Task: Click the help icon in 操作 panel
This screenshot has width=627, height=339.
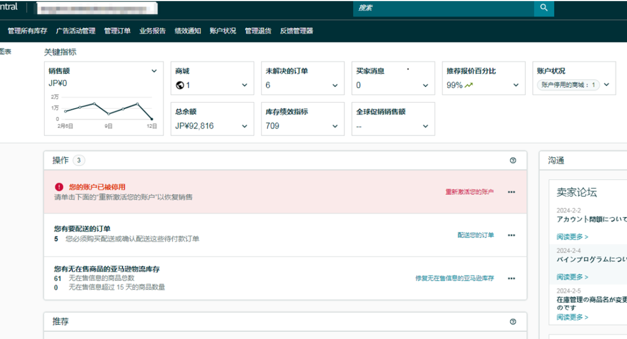Action: pyautogui.click(x=513, y=160)
